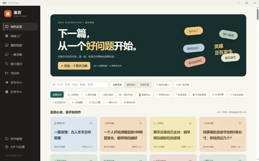Select the 民间俗语 filter chip
This screenshot has width=259, height=161.
129,102
